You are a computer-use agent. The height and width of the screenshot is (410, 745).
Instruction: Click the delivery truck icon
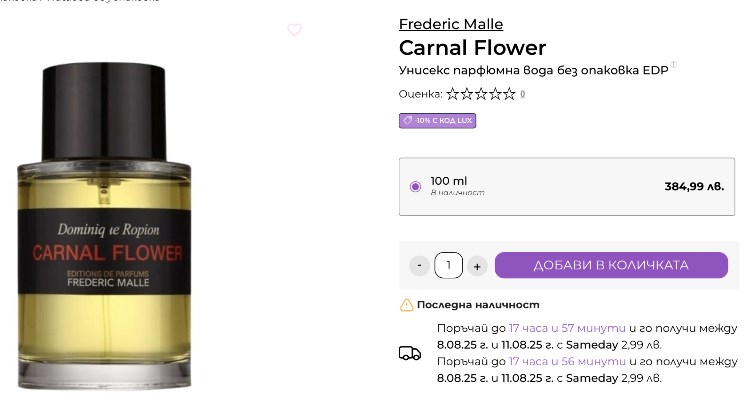point(410,353)
